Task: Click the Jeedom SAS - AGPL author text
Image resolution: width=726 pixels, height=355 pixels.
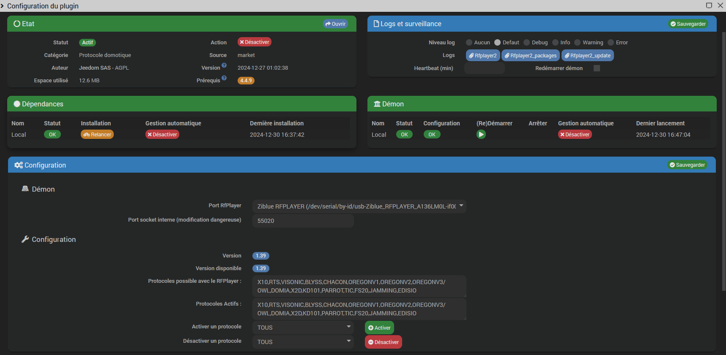Action: 104,68
